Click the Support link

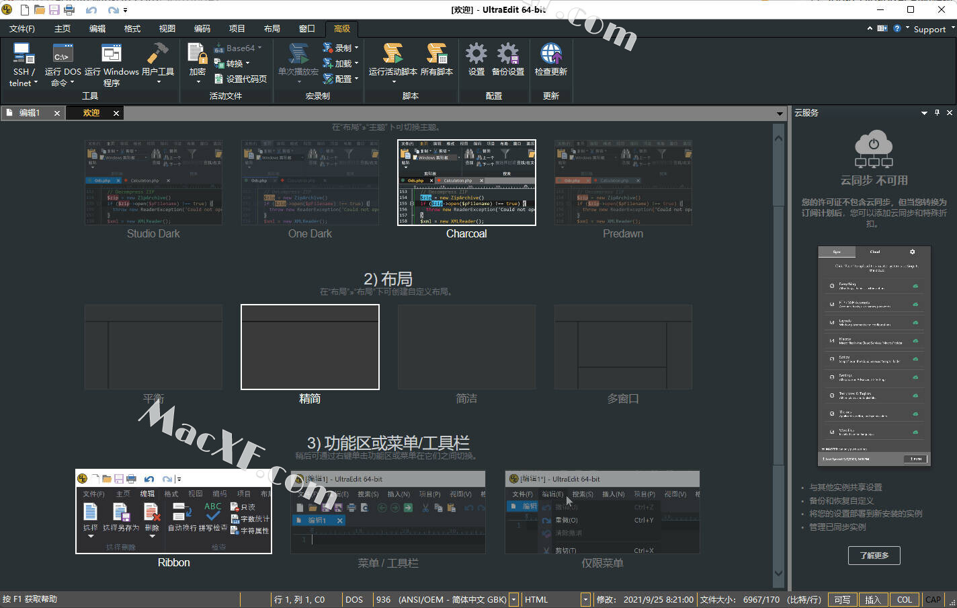pyautogui.click(x=929, y=29)
